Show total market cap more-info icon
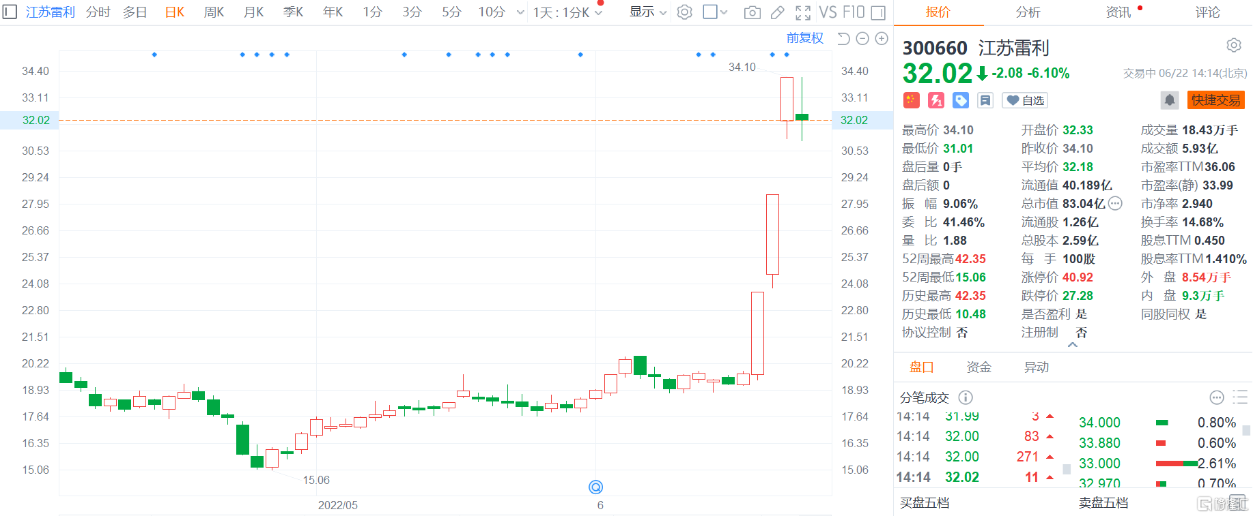The height and width of the screenshot is (516, 1253). 1115,203
